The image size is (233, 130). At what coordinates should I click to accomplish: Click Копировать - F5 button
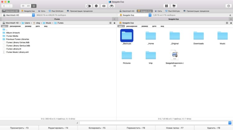coord(97,128)
